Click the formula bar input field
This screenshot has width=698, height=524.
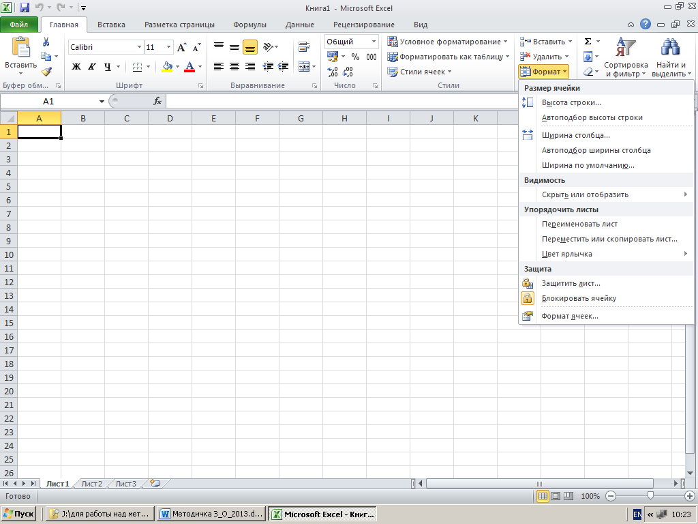(x=341, y=102)
